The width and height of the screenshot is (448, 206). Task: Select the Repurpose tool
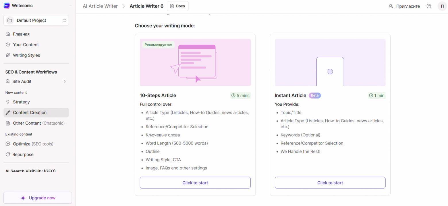[23, 154]
